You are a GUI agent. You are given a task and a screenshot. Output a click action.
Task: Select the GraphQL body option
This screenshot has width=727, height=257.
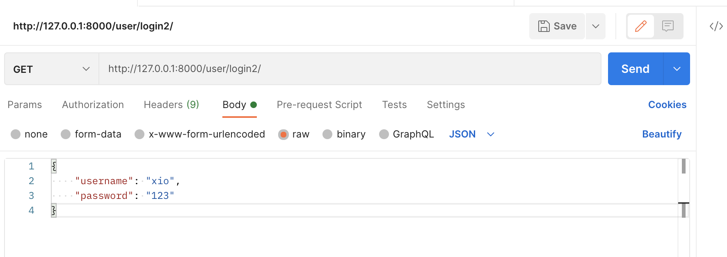point(384,134)
